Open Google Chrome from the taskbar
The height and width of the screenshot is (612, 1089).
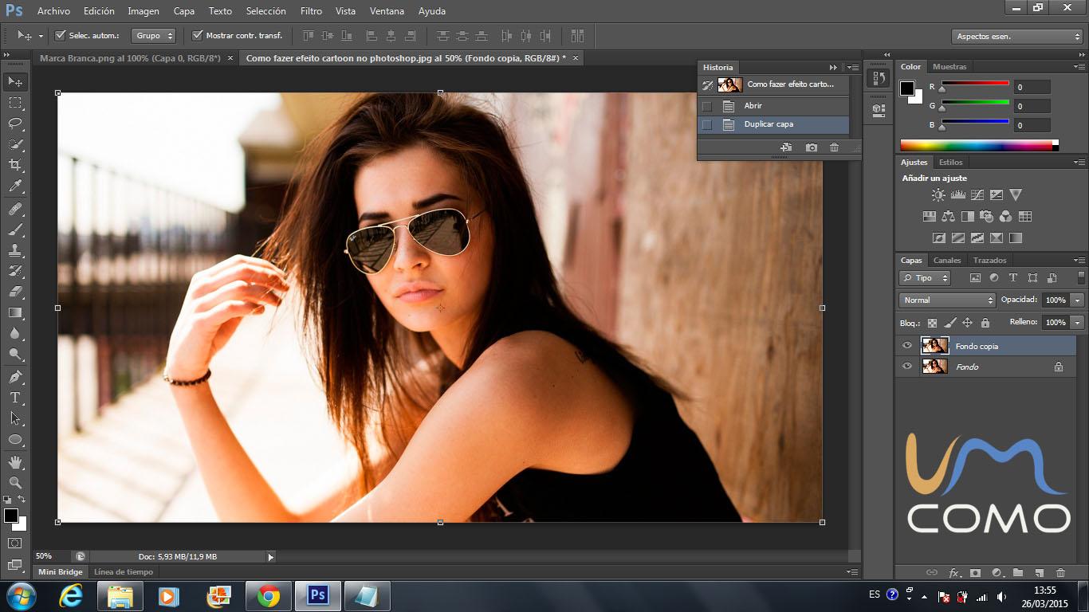269,595
